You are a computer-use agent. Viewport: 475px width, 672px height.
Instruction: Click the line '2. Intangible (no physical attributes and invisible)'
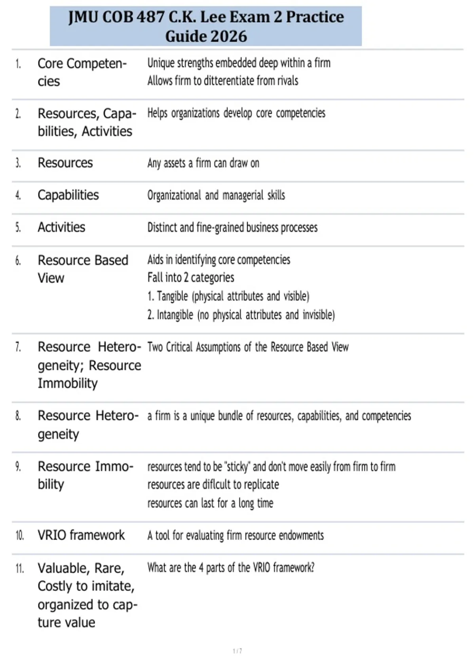241,315
